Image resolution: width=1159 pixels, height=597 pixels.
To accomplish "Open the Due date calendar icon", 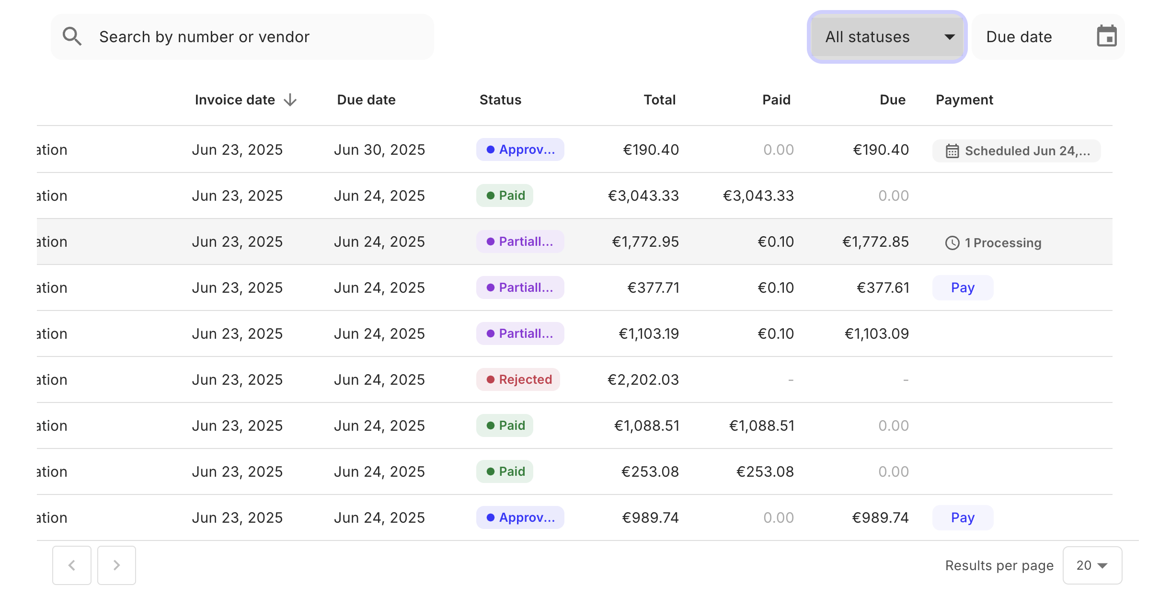I will pos(1106,36).
